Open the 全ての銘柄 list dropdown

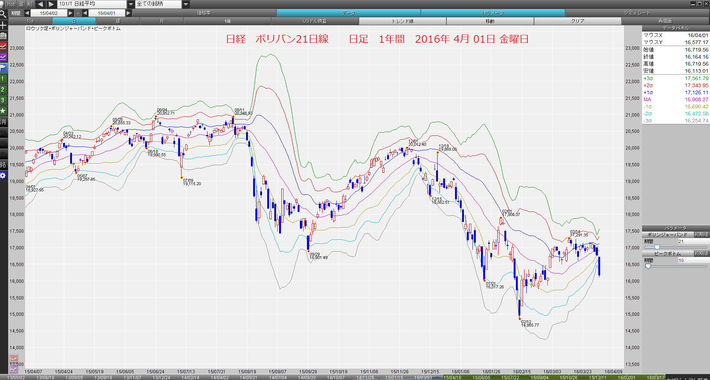[x=186, y=4]
